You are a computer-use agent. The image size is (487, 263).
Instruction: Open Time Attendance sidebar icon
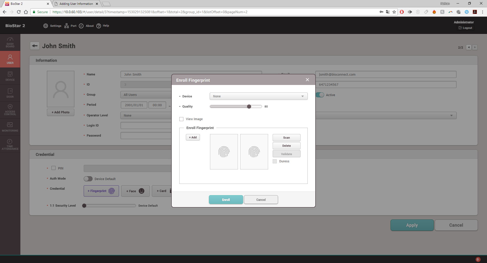[10, 144]
